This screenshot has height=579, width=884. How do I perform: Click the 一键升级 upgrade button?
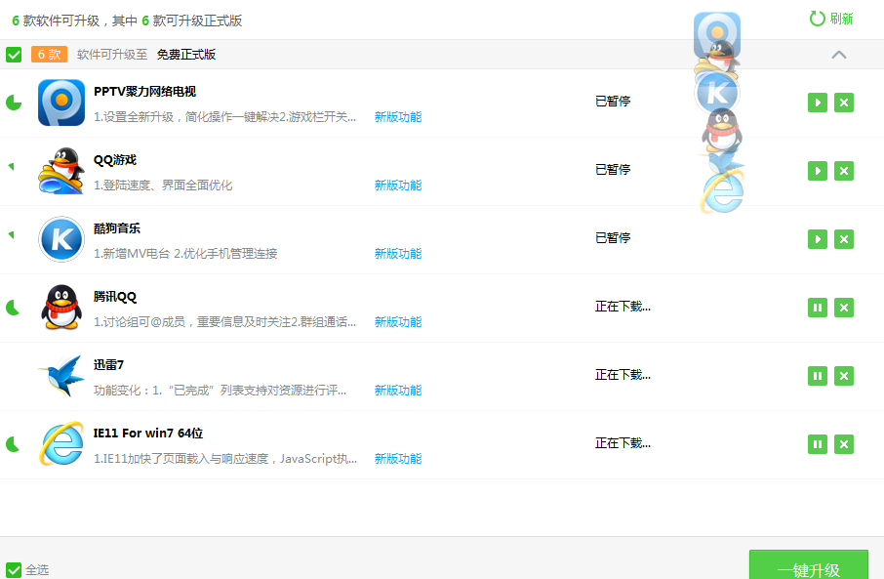(809, 568)
